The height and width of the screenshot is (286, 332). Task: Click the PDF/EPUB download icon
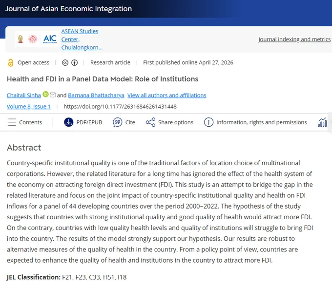[69, 122]
